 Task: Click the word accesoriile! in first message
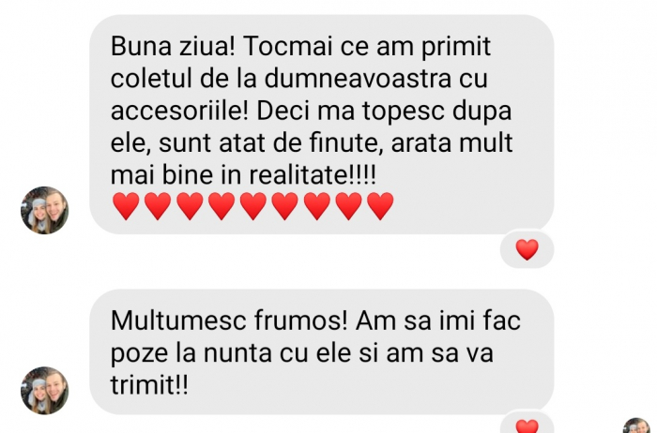click(x=180, y=112)
